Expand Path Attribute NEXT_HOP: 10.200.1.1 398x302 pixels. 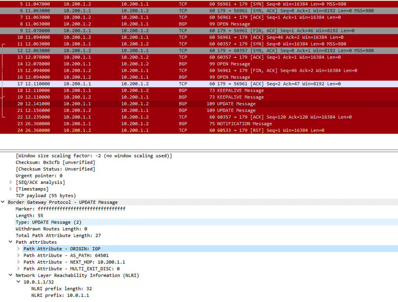[18, 262]
